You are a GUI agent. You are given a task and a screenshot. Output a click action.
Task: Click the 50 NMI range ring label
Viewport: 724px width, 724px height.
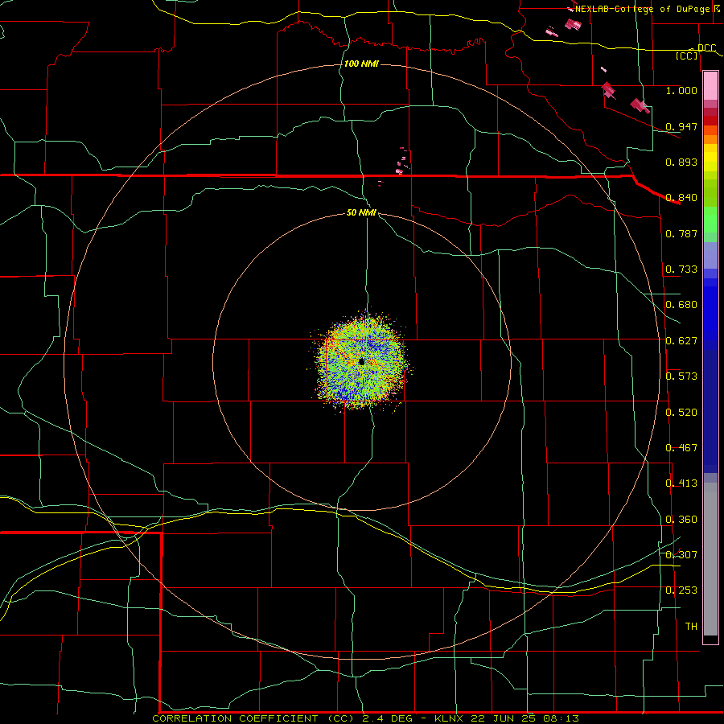[361, 212]
